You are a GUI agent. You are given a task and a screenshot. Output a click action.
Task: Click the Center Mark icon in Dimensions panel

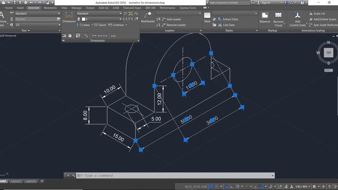(70, 36)
